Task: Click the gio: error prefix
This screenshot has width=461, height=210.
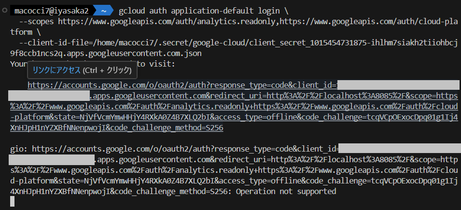Action: pos(19,149)
